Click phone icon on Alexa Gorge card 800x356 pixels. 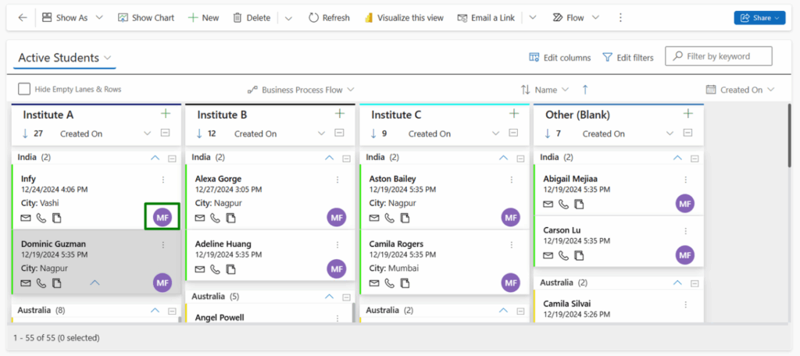coord(216,219)
